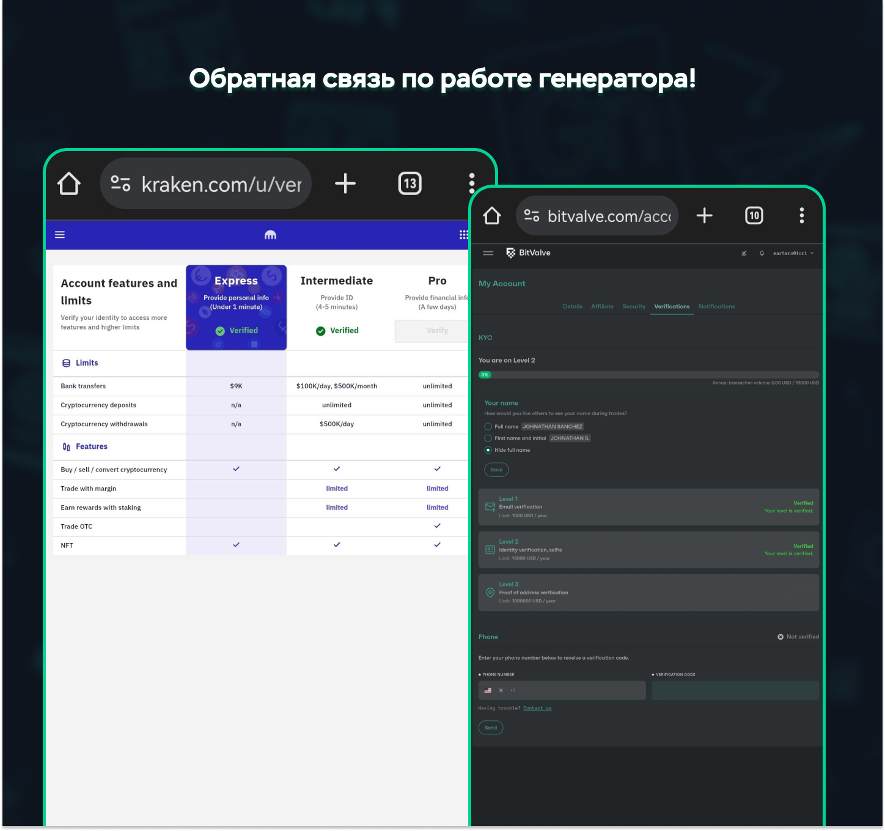Tap the home icon in Kraken browser

69,183
